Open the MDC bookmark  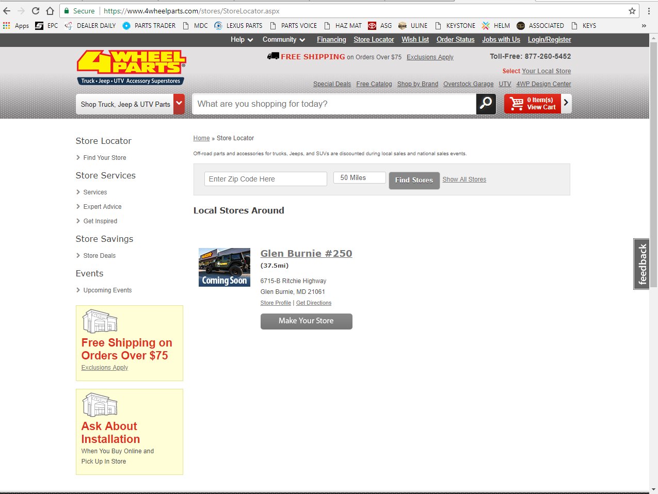tap(195, 25)
